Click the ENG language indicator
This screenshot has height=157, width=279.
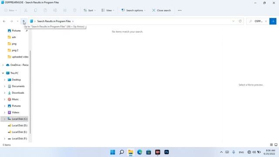coord(241,152)
